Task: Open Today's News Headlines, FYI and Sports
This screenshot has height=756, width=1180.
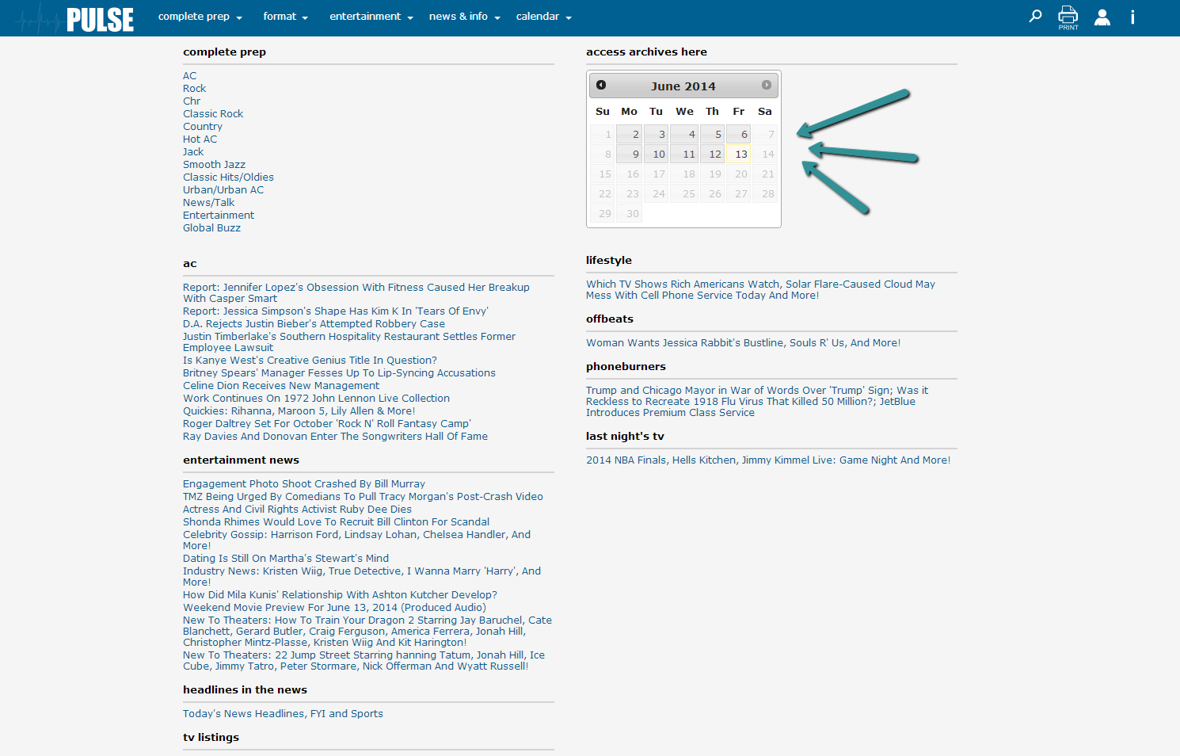Action: (x=283, y=714)
